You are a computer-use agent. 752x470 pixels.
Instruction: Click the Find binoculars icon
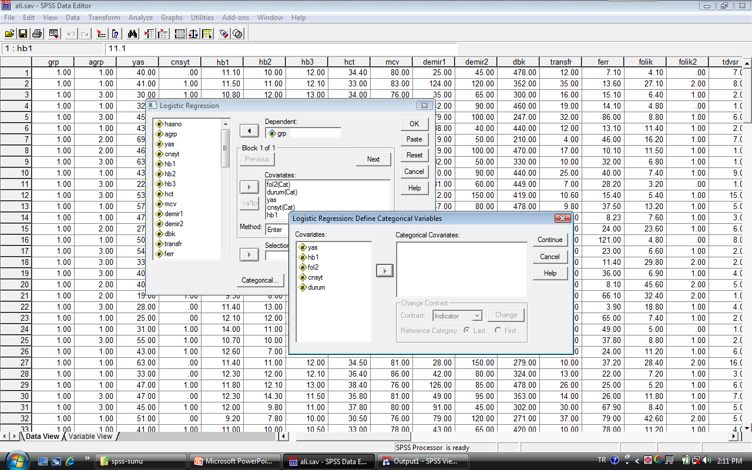132,33
